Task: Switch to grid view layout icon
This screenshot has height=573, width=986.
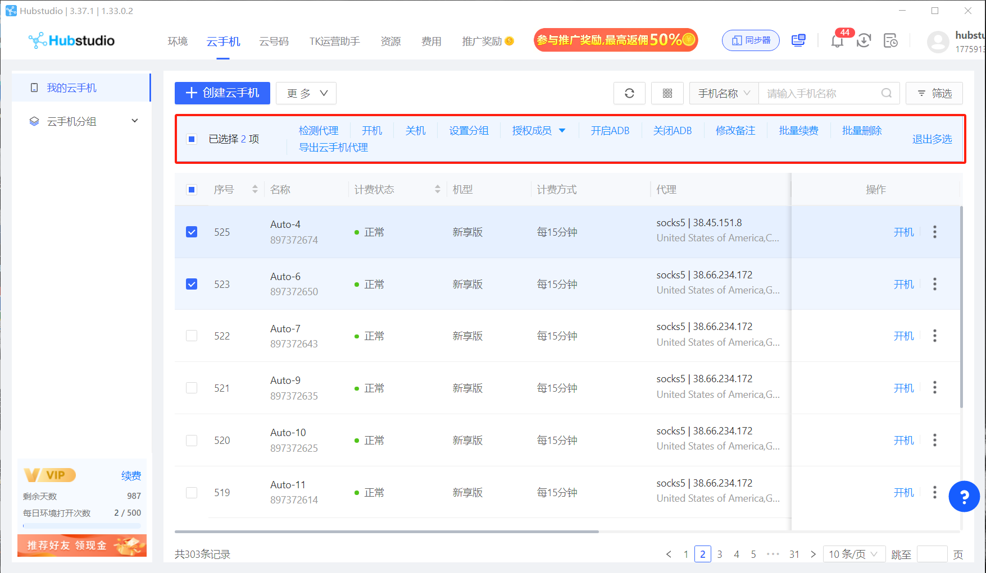Action: coord(667,93)
